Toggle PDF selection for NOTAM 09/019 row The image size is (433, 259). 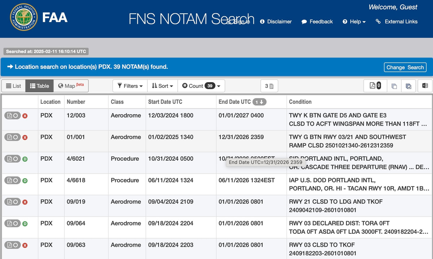(13, 202)
